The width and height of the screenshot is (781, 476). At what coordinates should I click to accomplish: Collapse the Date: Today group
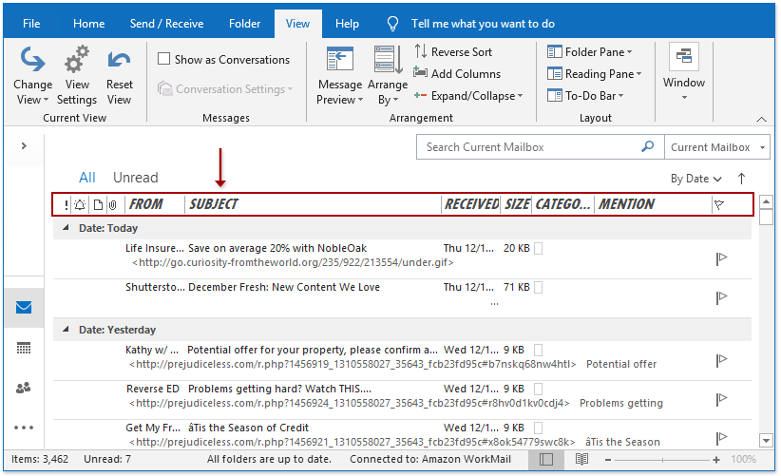pos(66,228)
